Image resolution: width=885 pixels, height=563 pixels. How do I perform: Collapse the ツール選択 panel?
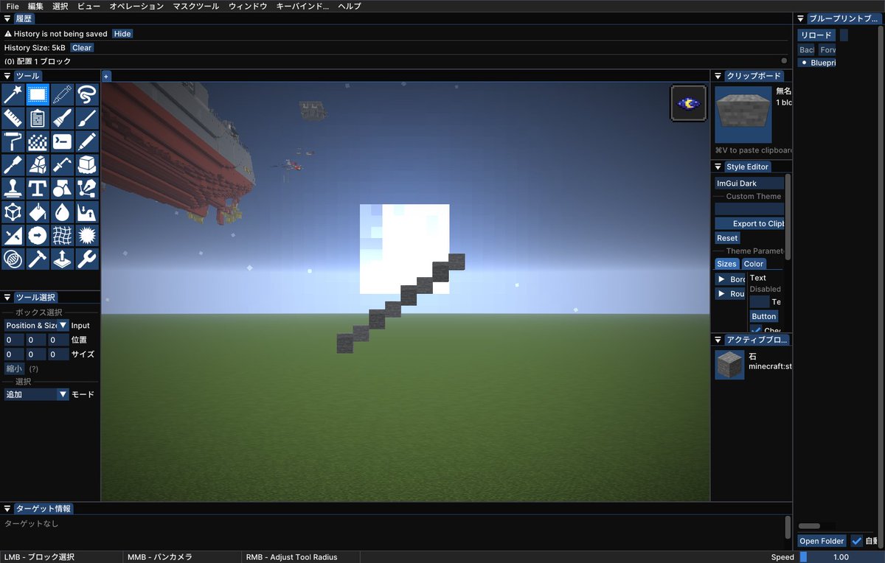pos(7,298)
